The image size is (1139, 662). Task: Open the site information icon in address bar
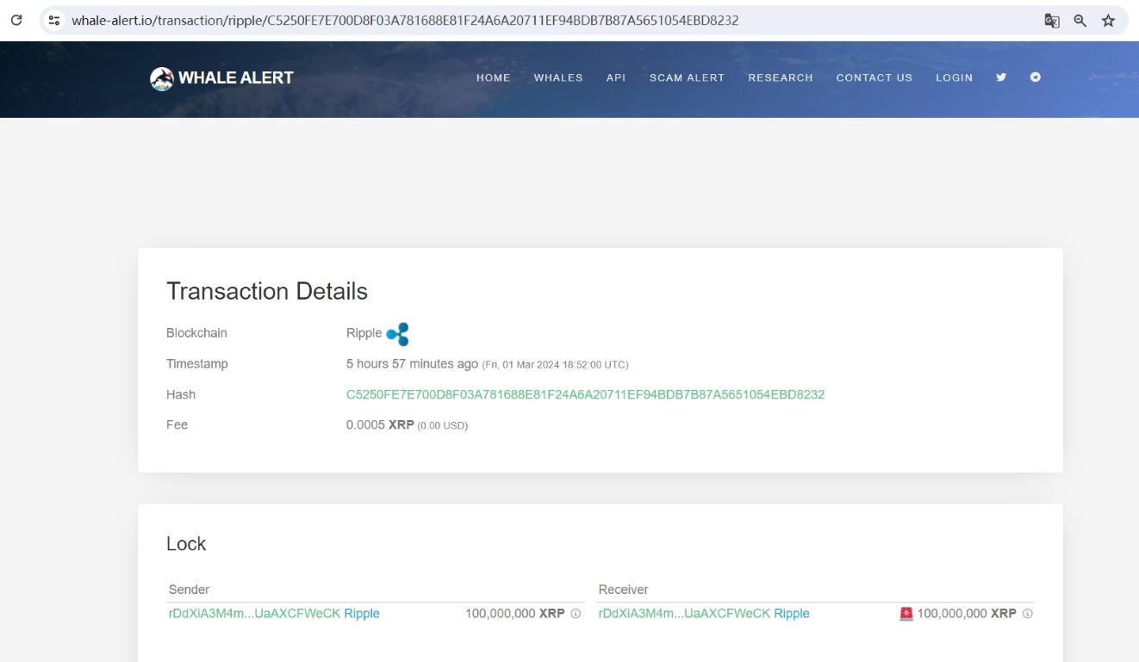tap(54, 20)
